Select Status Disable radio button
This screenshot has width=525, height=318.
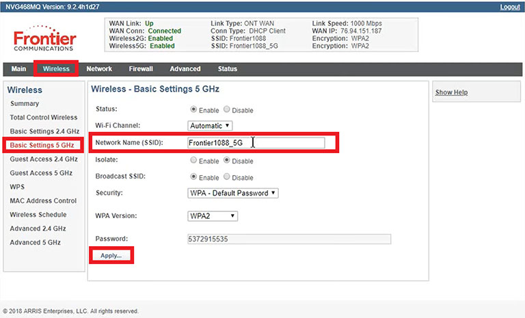(227, 109)
